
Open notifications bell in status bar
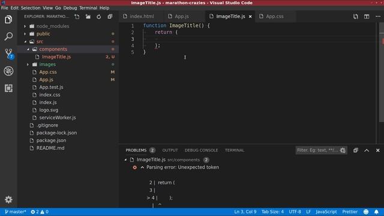[x=376, y=212]
